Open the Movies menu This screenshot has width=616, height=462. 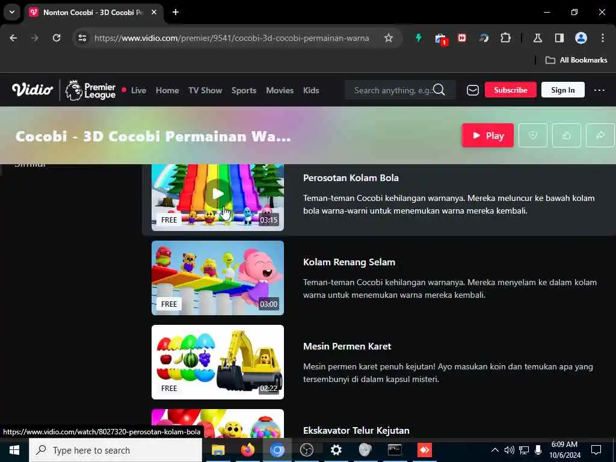click(280, 90)
